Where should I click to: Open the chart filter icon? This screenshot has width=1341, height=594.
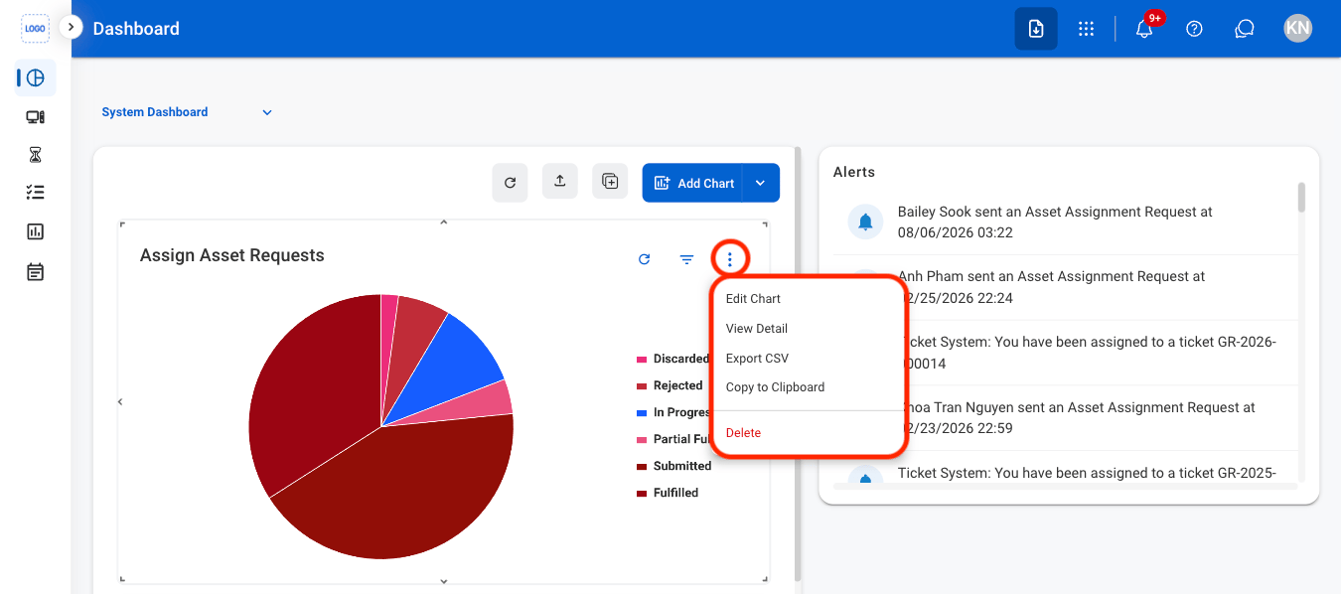686,259
